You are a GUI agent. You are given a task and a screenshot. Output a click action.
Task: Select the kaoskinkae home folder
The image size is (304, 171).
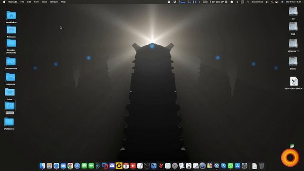coord(11,16)
